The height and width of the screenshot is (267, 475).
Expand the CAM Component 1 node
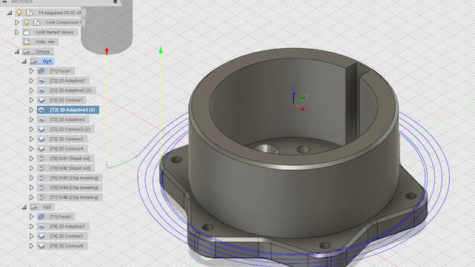(17, 22)
